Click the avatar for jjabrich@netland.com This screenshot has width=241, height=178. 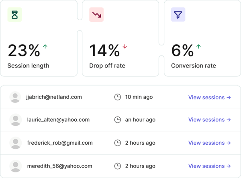click(x=15, y=97)
